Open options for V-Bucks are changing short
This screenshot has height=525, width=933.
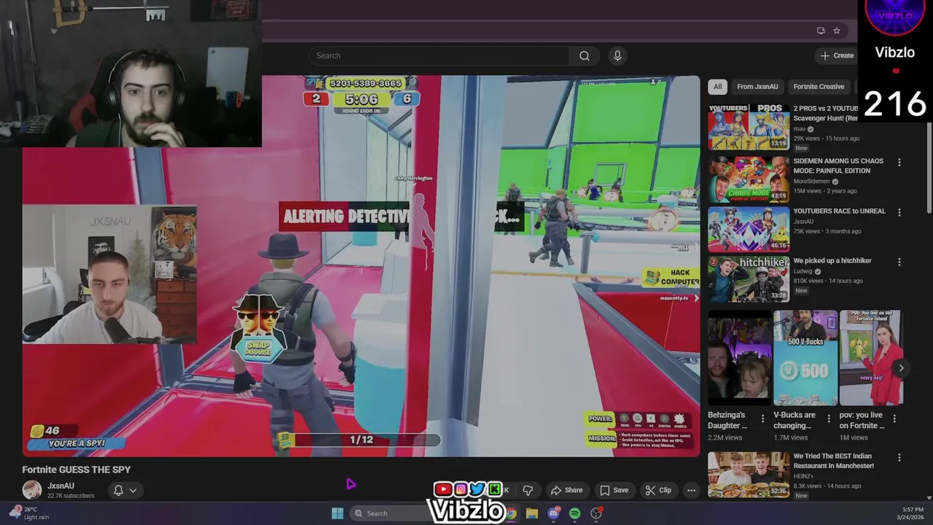pyautogui.click(x=828, y=419)
